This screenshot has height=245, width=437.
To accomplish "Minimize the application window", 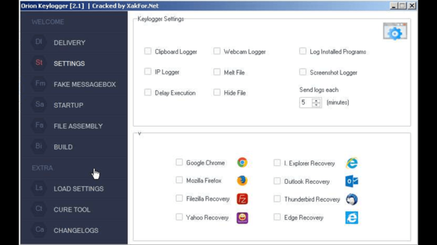I will pyautogui.click(x=393, y=6).
